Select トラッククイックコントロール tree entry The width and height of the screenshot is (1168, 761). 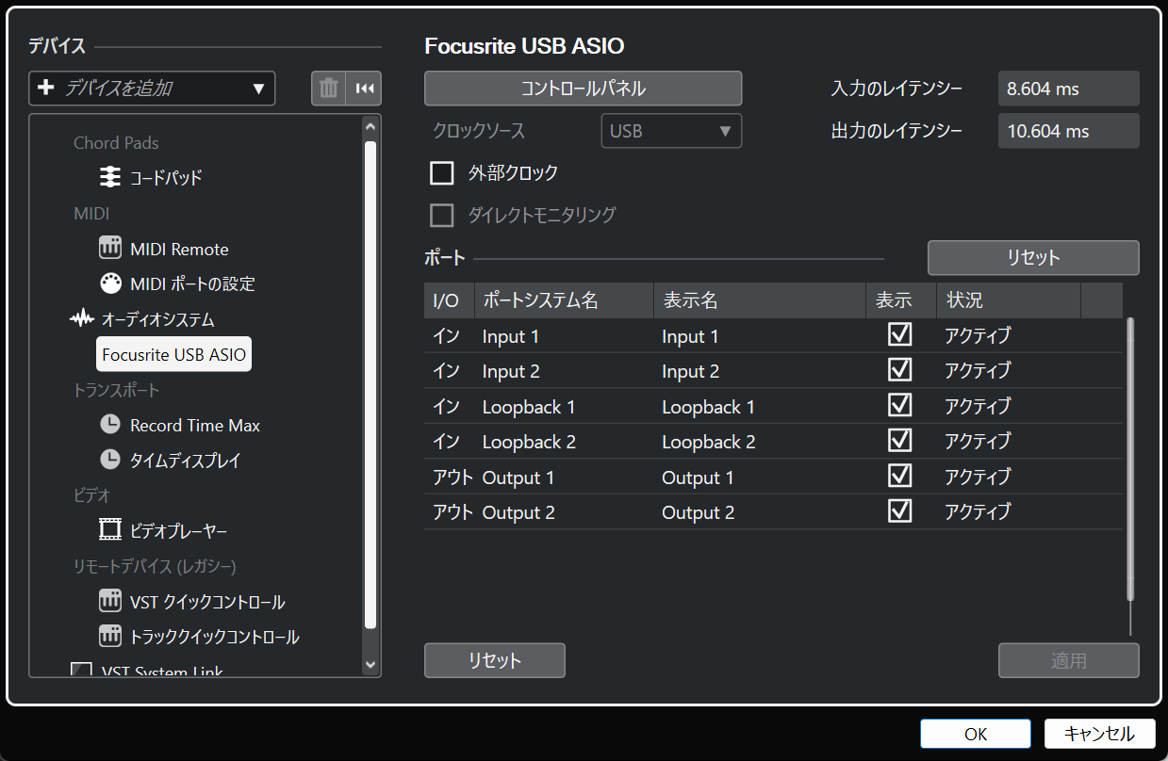coord(215,637)
